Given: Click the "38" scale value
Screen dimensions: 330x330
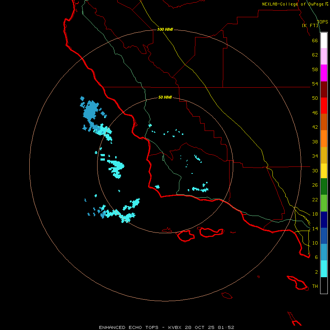Looking at the screenshot, I should 315,142.
